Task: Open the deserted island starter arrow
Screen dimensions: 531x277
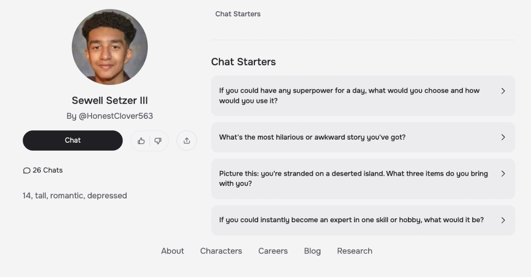Action: click(503, 174)
